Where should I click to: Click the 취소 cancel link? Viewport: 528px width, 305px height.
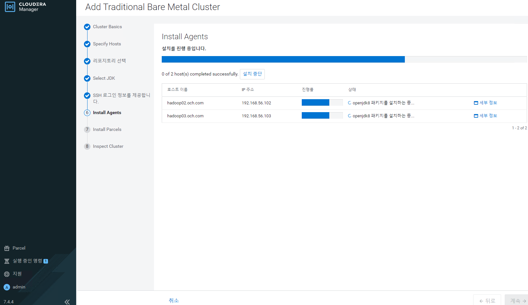[174, 301]
